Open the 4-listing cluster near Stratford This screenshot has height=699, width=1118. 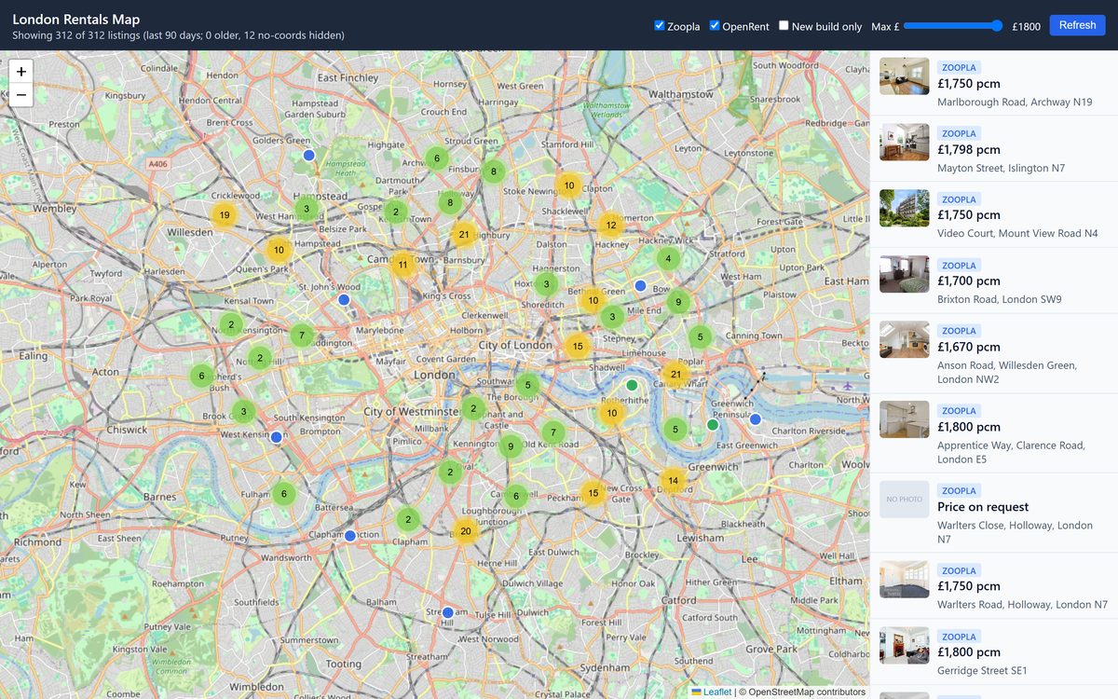pyautogui.click(x=667, y=259)
